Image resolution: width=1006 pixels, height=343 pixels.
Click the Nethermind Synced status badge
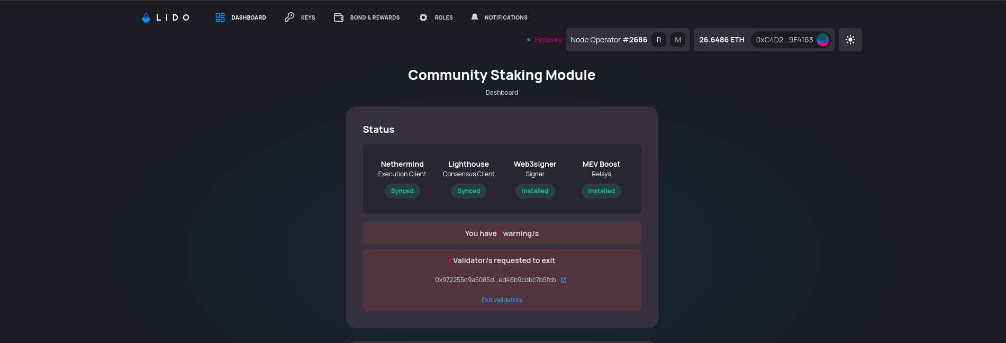[402, 191]
